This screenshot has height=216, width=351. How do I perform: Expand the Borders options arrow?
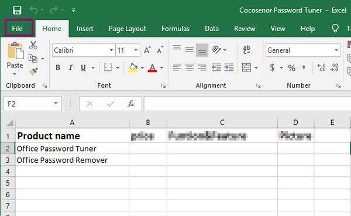118,68
